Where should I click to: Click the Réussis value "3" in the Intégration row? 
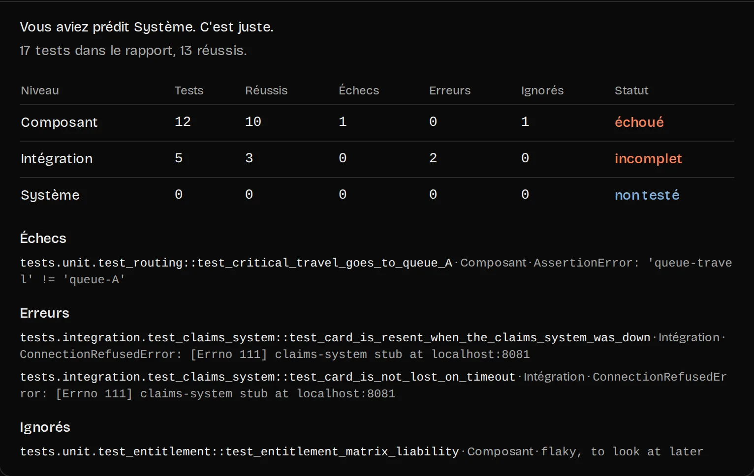(249, 158)
